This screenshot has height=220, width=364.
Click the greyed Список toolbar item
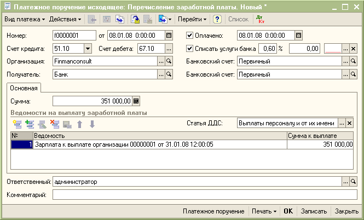[x=238, y=19]
